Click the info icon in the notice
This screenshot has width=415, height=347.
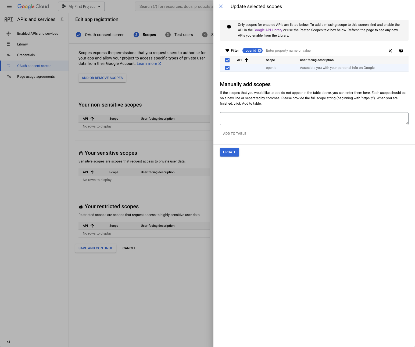pyautogui.click(x=229, y=27)
